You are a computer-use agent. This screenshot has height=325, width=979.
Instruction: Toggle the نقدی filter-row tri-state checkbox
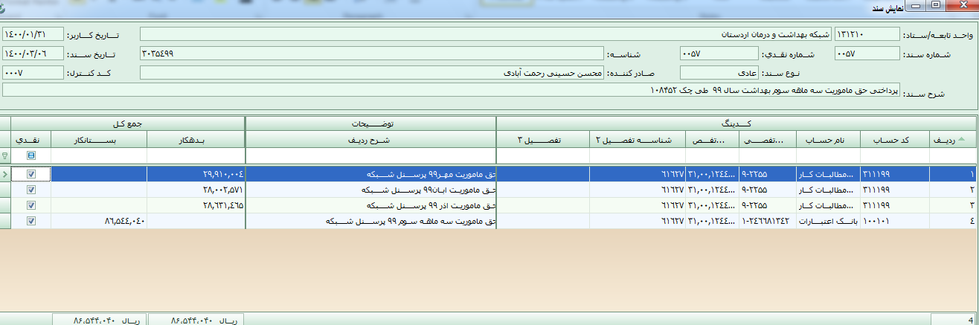point(31,156)
